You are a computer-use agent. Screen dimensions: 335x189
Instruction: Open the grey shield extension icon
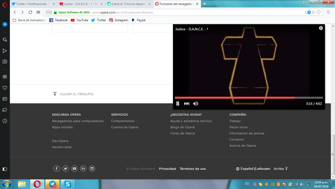coord(328,12)
